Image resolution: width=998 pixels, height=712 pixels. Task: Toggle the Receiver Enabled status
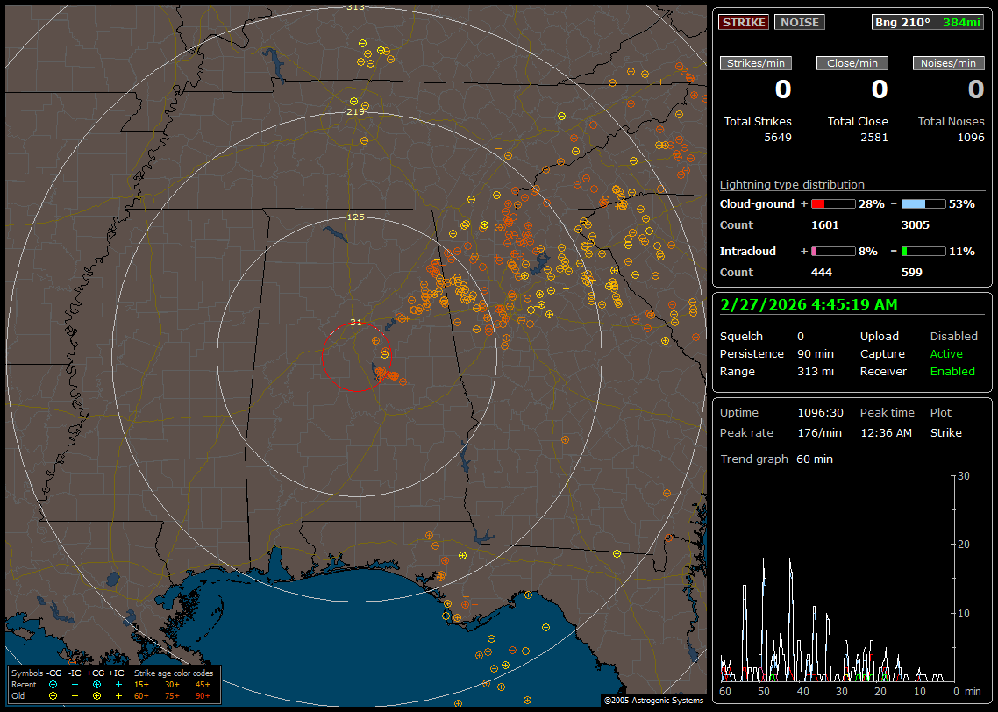952,371
